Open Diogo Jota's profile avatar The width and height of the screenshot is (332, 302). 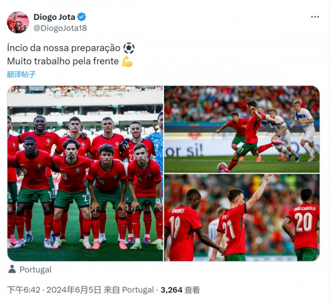(18, 22)
